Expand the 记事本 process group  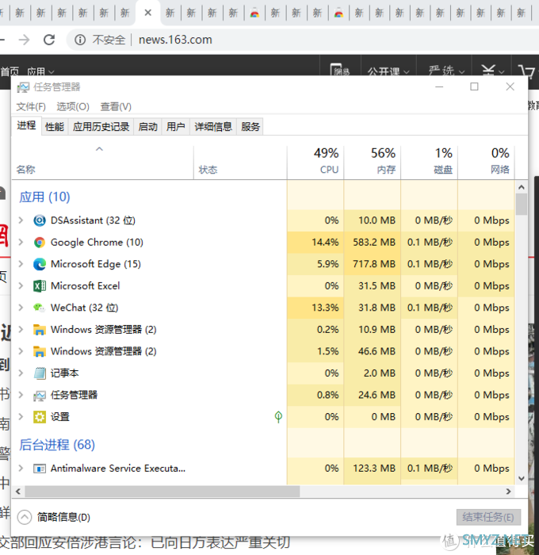click(21, 373)
